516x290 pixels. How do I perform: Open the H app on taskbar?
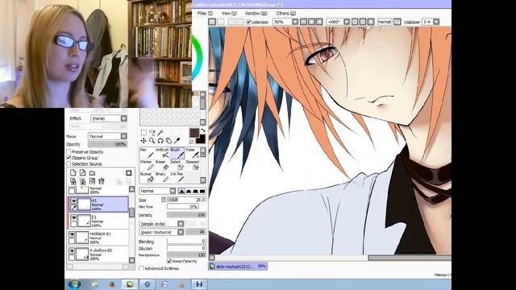pos(199,284)
